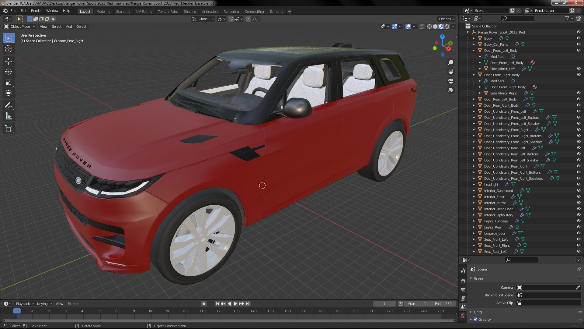Jump to the timeline end frame
This screenshot has height=329, width=584.
248,304
